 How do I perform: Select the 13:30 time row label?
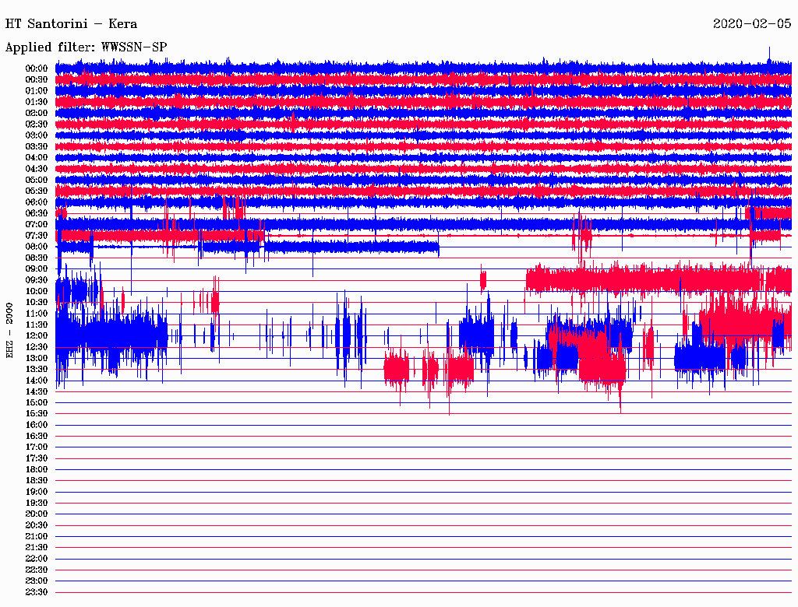37,370
